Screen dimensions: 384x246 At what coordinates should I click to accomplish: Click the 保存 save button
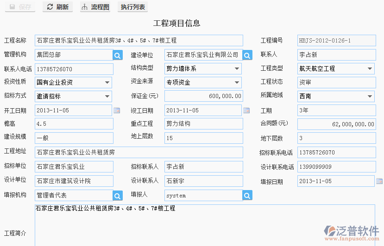coord(20,7)
